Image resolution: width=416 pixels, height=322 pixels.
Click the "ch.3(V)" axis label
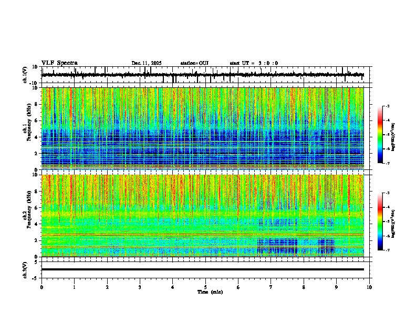[25, 270]
